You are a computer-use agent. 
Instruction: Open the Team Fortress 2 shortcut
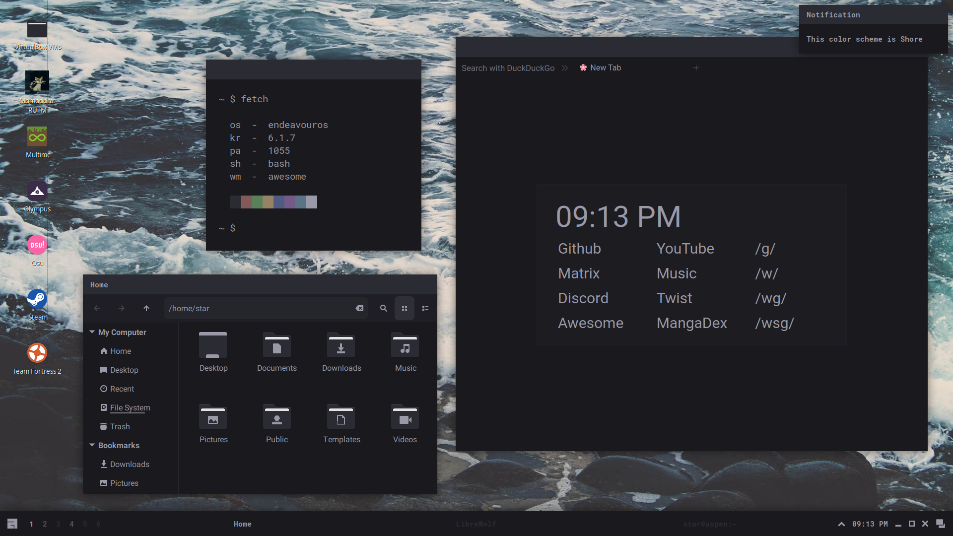[x=37, y=353]
